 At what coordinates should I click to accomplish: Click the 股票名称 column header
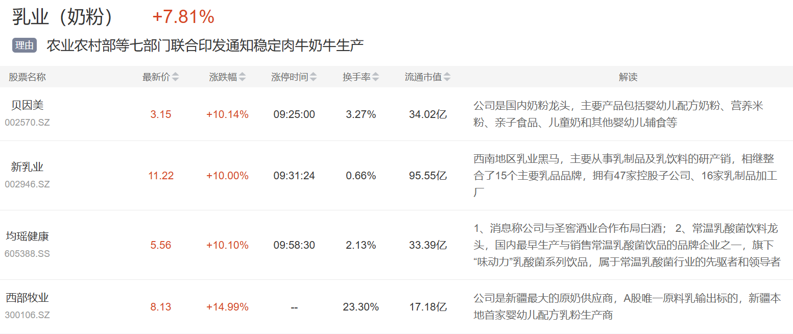28,77
